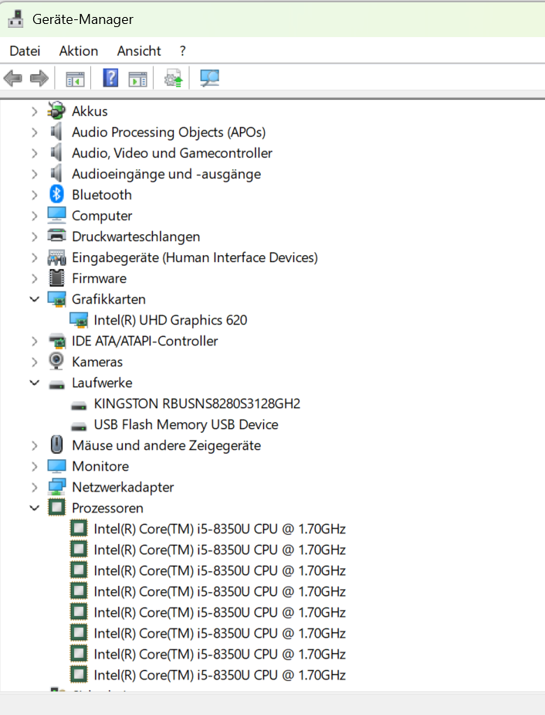Scan for hardware changes toolbar icon
Image resolution: width=545 pixels, height=715 pixels.
(209, 78)
